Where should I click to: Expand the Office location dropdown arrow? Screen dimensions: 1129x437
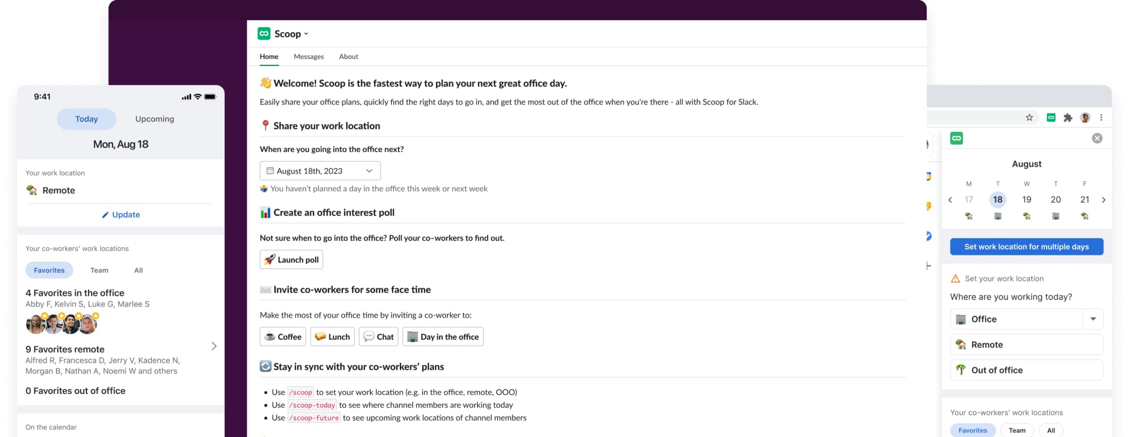tap(1093, 319)
